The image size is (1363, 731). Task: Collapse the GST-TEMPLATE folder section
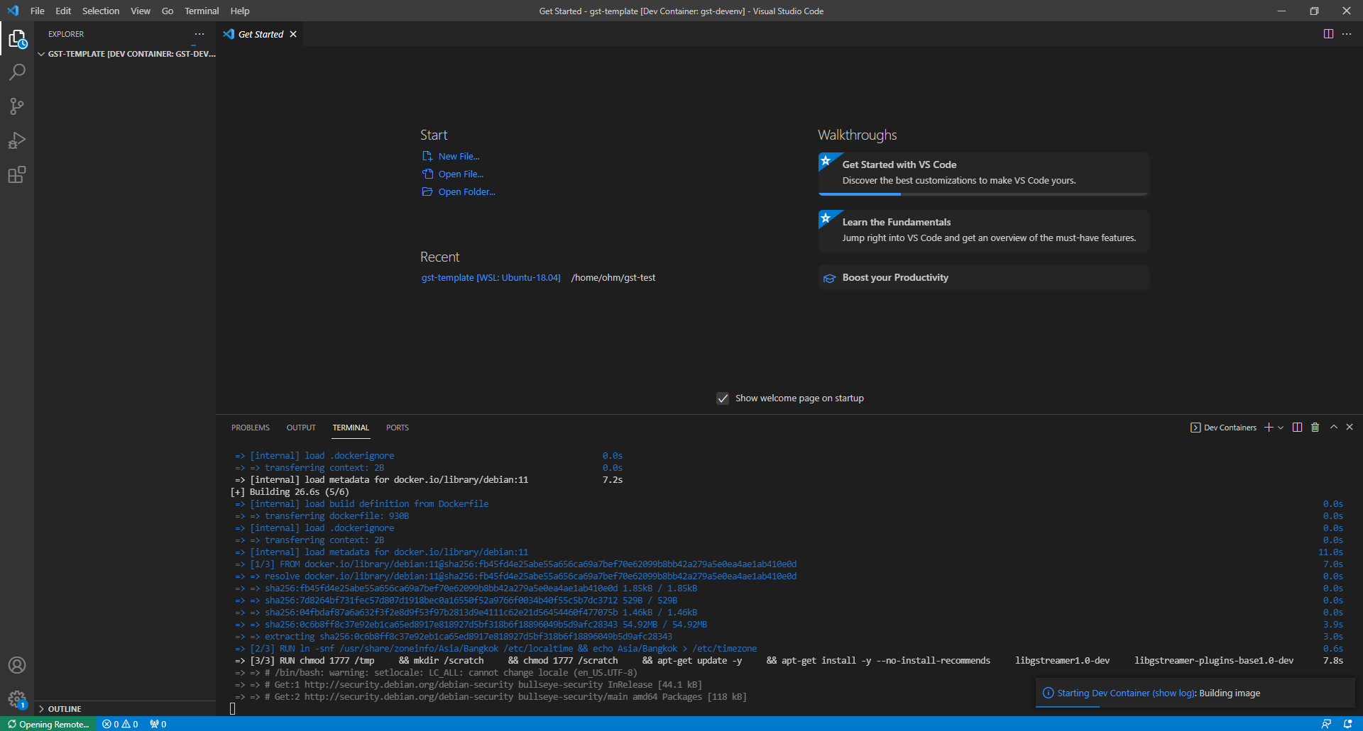[x=41, y=54]
